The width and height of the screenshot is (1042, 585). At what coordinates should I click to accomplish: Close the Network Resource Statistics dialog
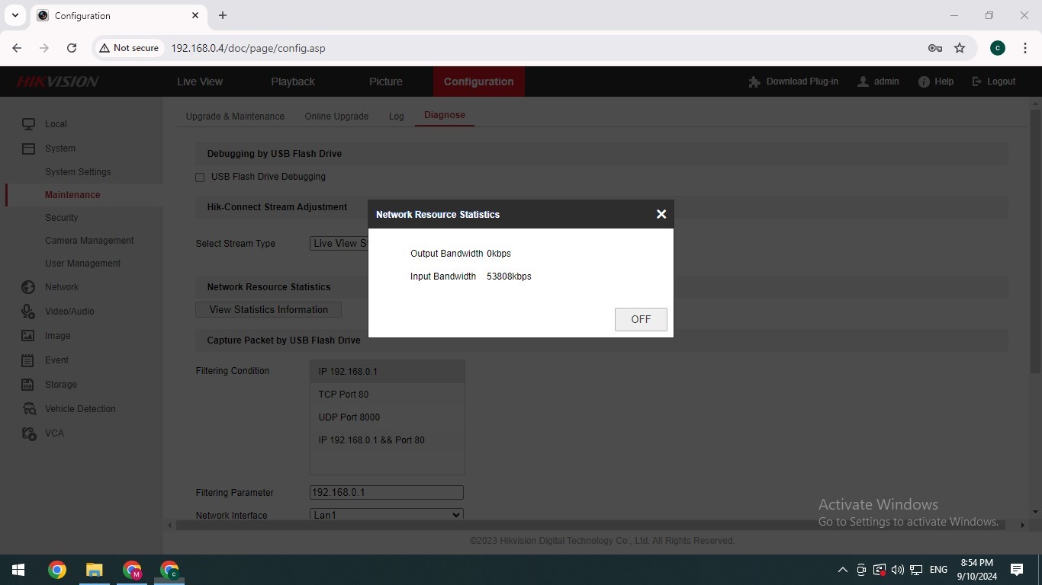[x=661, y=214]
